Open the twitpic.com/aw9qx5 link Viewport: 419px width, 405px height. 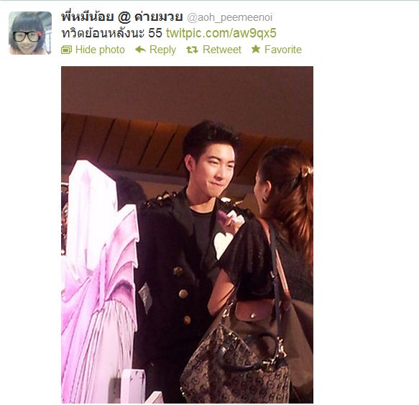[221, 33]
